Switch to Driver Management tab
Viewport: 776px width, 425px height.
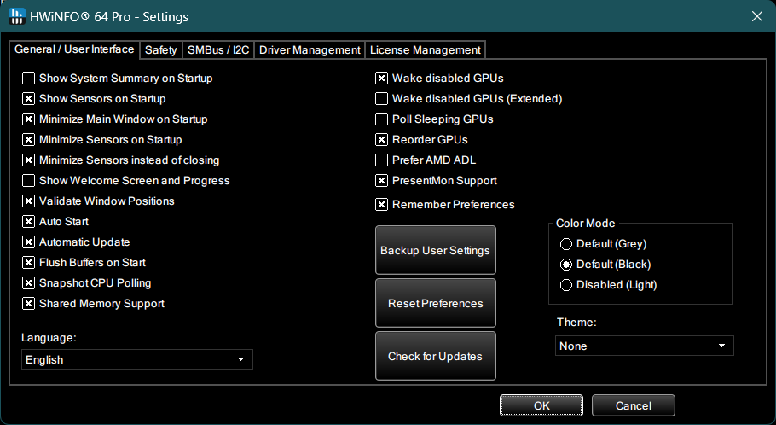pos(310,50)
